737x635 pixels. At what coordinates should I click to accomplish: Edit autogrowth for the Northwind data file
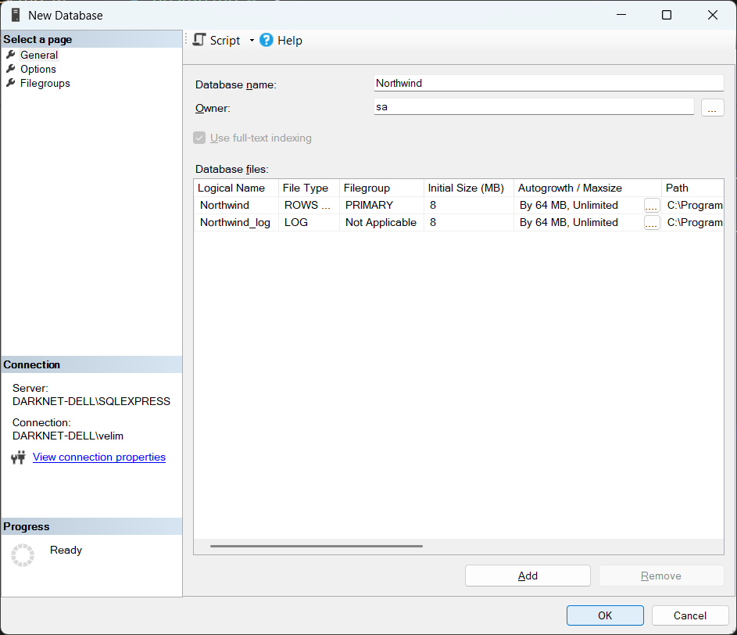pyautogui.click(x=652, y=206)
